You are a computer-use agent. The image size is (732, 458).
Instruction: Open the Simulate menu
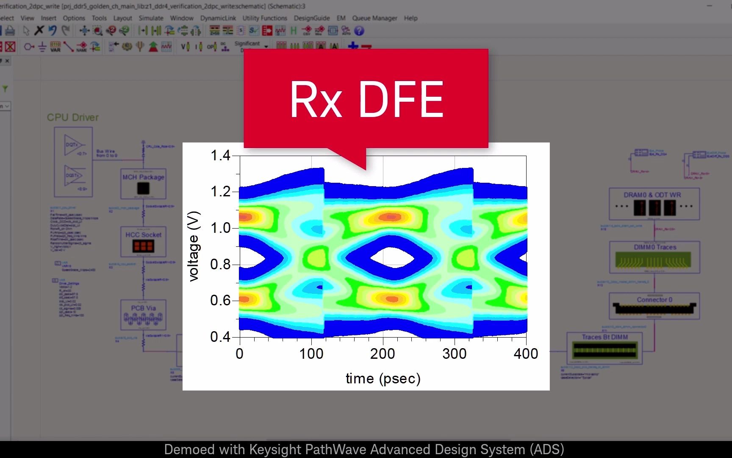point(151,18)
